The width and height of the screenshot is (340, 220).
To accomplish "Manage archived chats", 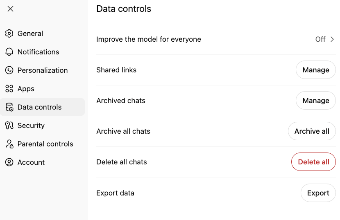I will [x=315, y=101].
